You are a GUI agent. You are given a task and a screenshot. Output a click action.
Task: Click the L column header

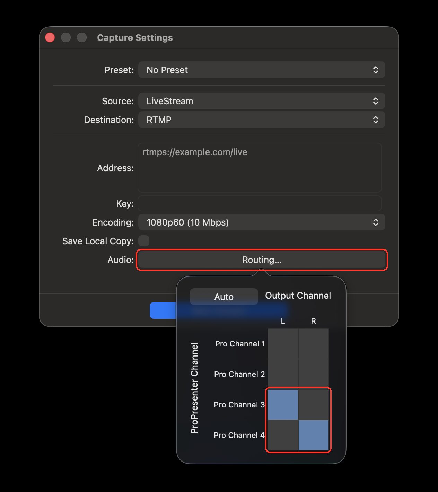pyautogui.click(x=283, y=321)
